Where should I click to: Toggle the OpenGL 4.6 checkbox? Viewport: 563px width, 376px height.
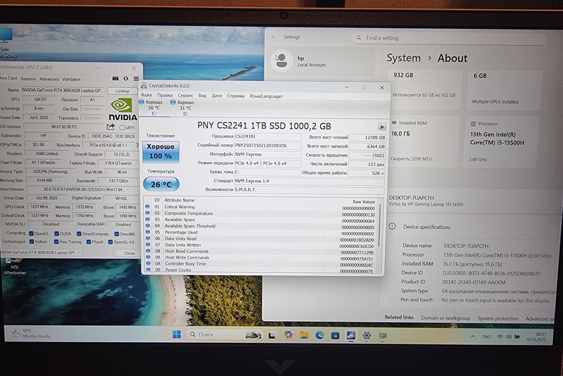click(x=110, y=241)
